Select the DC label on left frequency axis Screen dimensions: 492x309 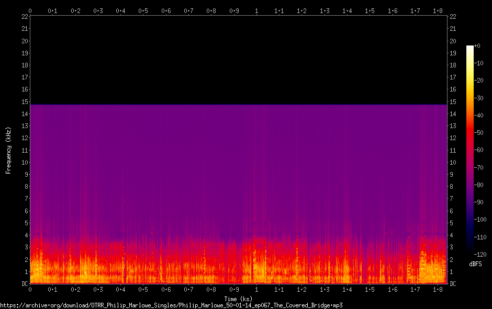tap(23, 284)
